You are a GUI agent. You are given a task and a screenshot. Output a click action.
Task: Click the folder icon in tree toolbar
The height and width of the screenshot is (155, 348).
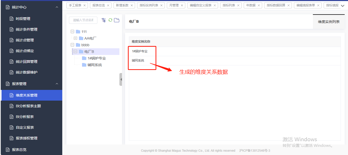pyautogui.click(x=117, y=20)
